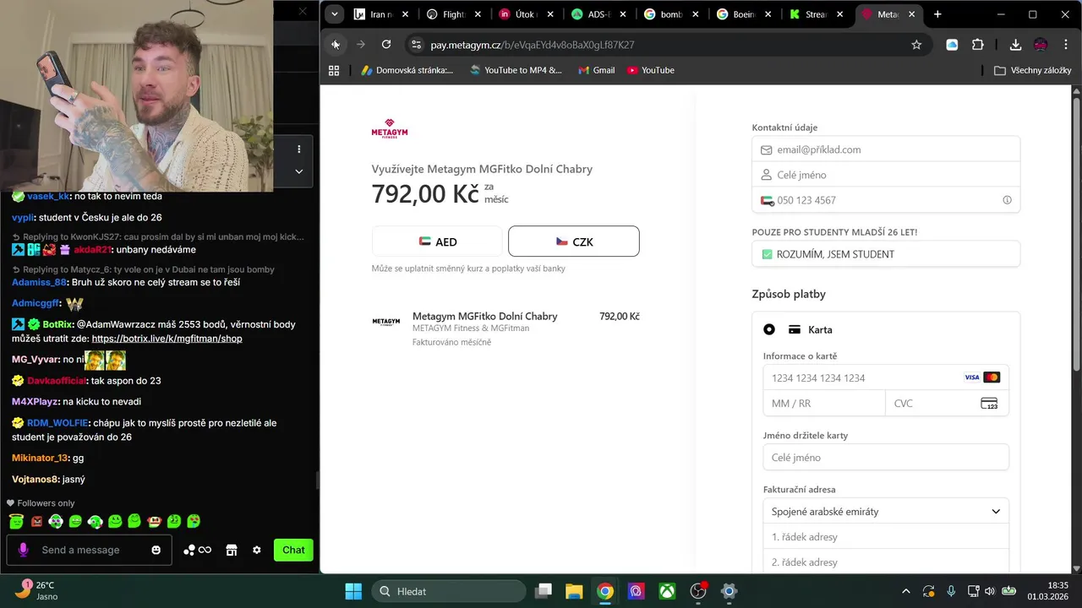This screenshot has height=608, width=1082.
Task: Open OBS Studio from taskbar
Action: tap(698, 591)
